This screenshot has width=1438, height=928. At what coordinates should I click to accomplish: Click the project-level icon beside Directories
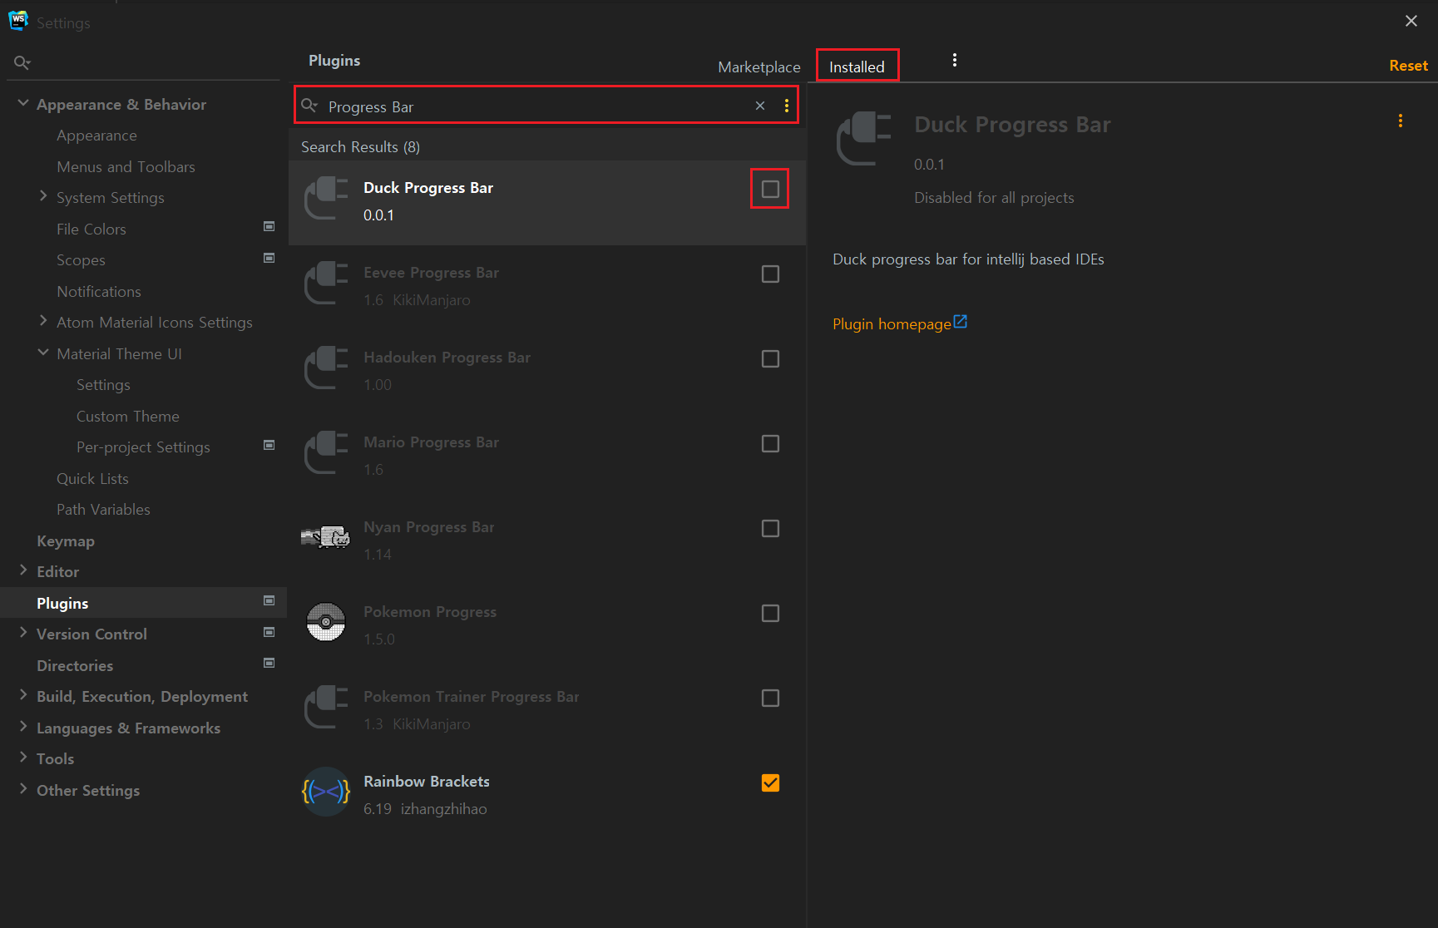coord(269,663)
